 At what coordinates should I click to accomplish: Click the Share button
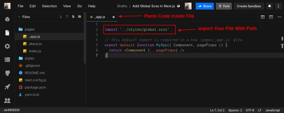[205, 6]
